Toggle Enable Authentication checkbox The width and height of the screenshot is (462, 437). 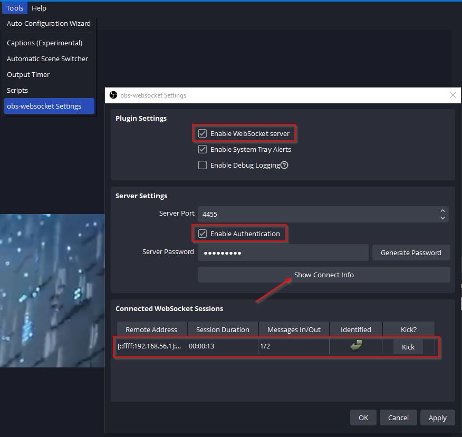pyautogui.click(x=203, y=234)
